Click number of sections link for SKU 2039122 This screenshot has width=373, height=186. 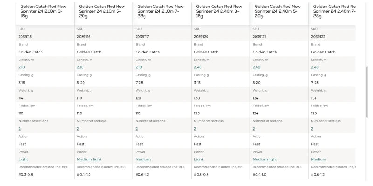coord(312,129)
